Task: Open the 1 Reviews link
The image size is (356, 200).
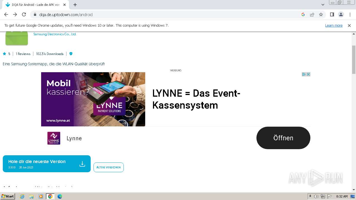Action: [23, 54]
